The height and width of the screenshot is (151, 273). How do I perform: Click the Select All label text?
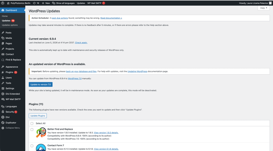pos(41,123)
